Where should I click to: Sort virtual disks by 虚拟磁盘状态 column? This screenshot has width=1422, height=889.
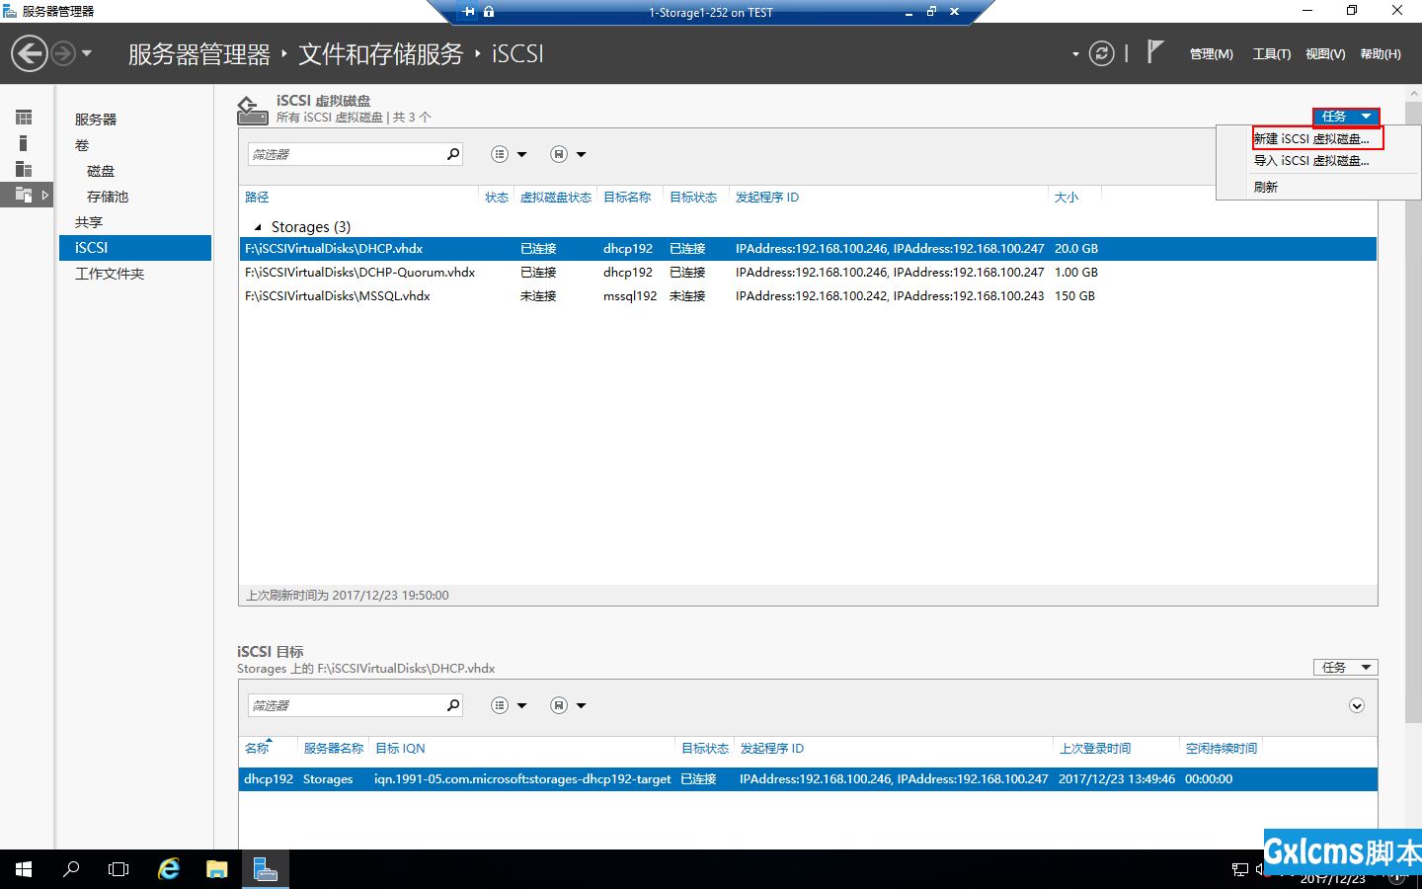pos(556,198)
